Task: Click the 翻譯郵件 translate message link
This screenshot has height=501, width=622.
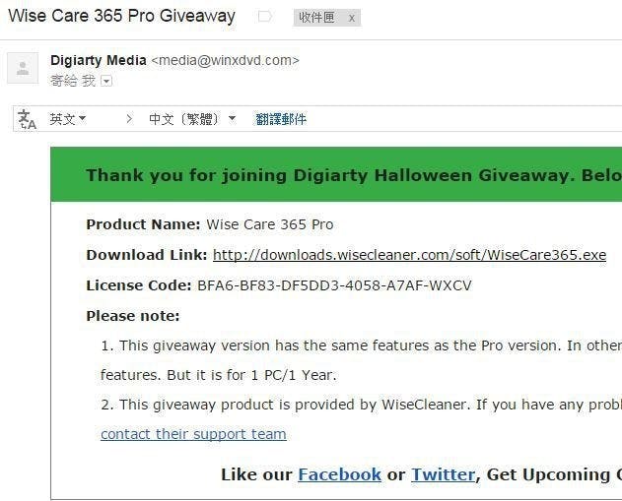Action: tap(281, 119)
